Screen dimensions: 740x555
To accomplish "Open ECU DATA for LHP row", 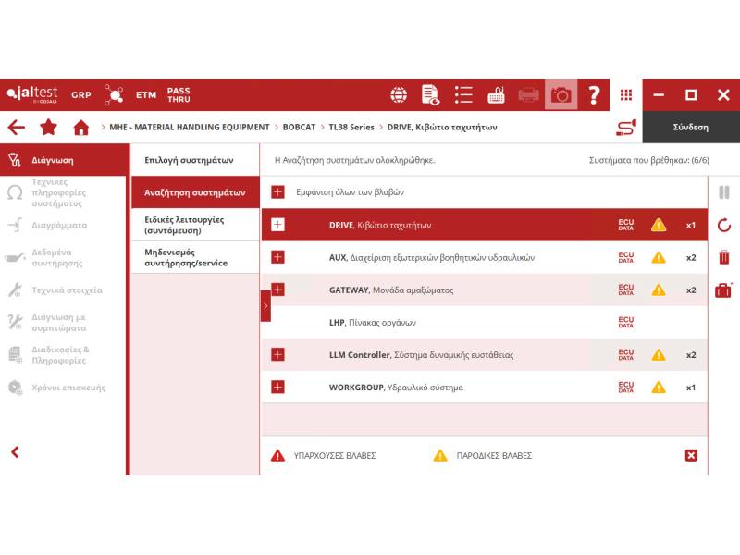I will point(626,322).
